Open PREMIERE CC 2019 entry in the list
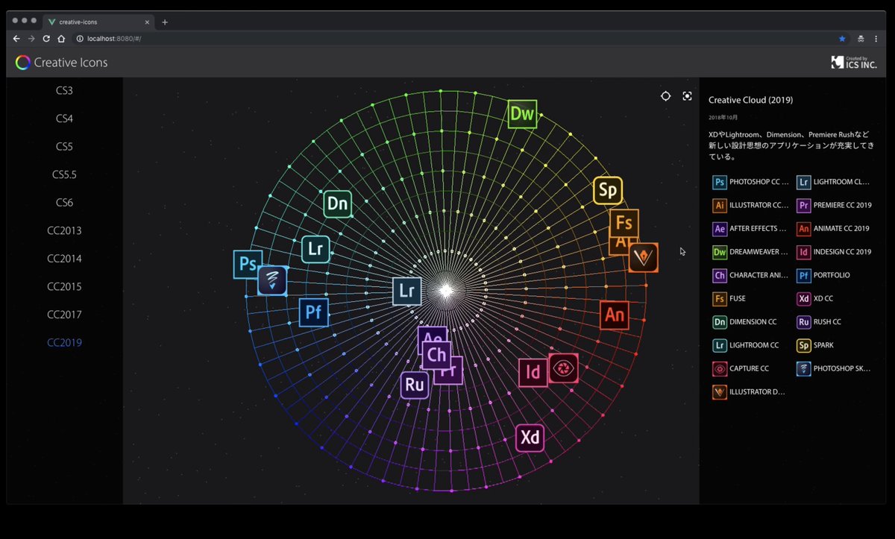Viewport: 895px width, 539px height. click(834, 205)
